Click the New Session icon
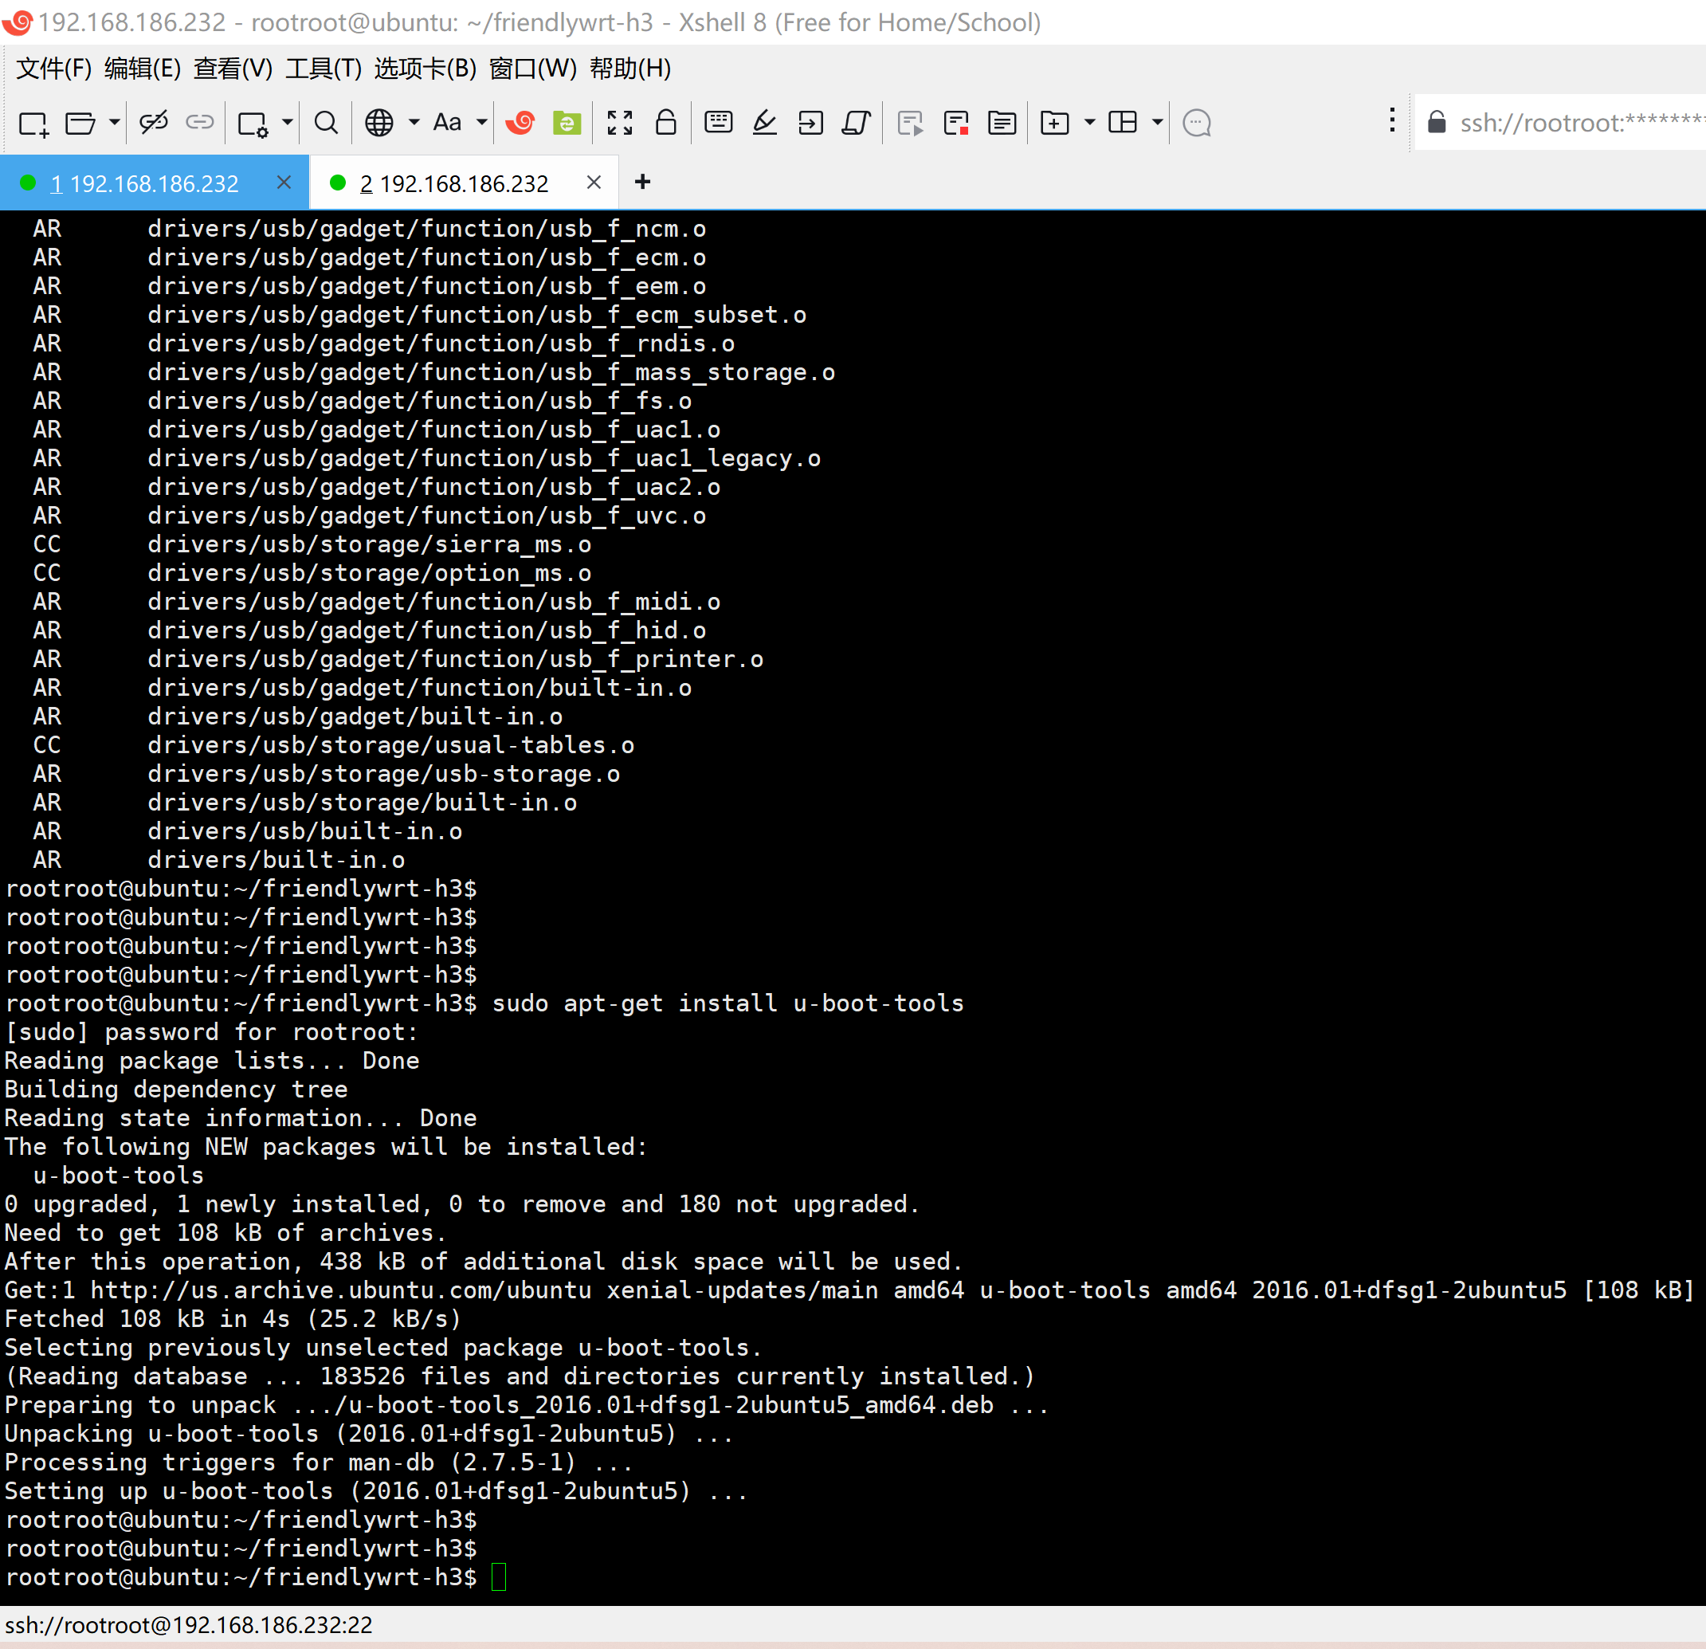The width and height of the screenshot is (1706, 1649). point(34,124)
